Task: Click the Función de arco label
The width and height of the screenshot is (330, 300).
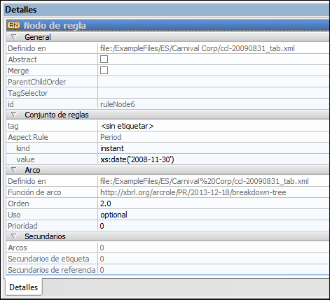Action: tap(34, 192)
